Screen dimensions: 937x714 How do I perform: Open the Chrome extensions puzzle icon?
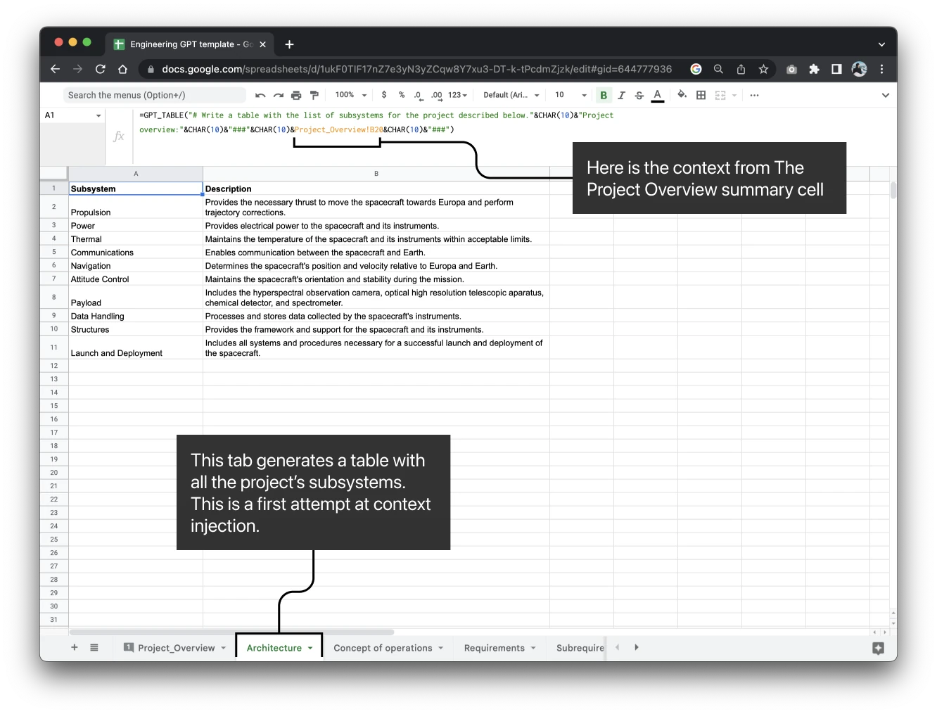click(814, 69)
